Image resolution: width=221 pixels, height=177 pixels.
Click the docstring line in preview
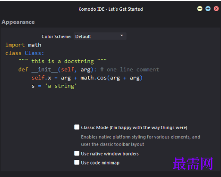coord(62,62)
